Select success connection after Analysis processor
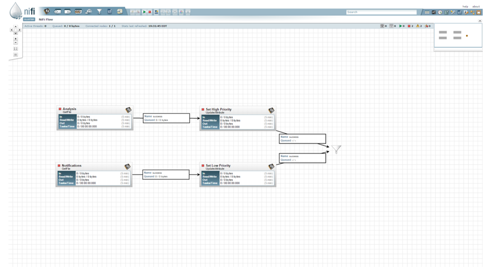Viewport: 492px width, 267px height. (x=166, y=118)
